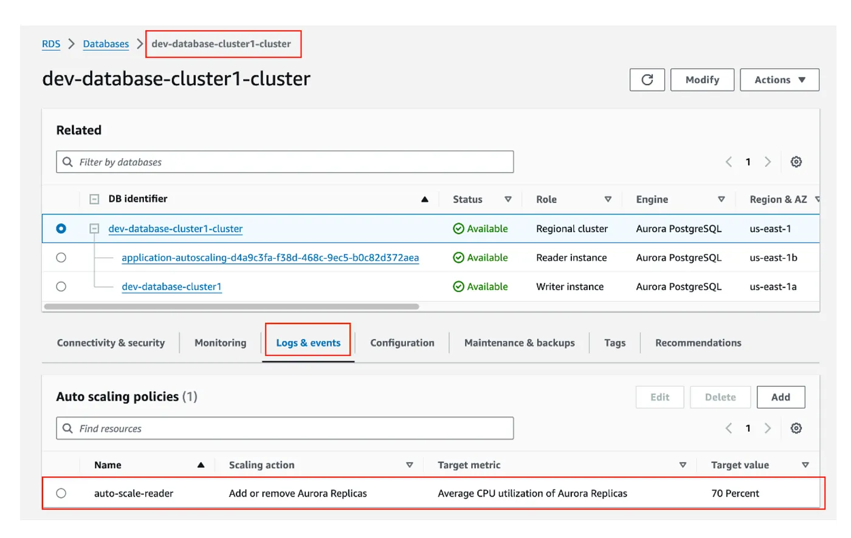Sort policies by Name column arrow
The image size is (851, 538).
click(x=201, y=465)
